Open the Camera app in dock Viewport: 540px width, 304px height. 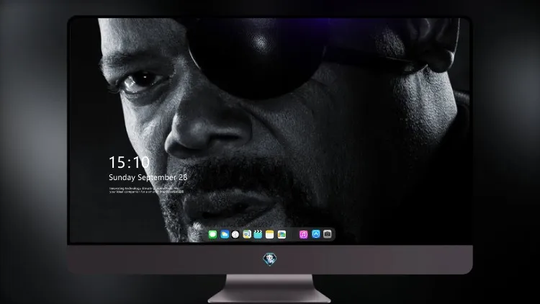(328, 234)
